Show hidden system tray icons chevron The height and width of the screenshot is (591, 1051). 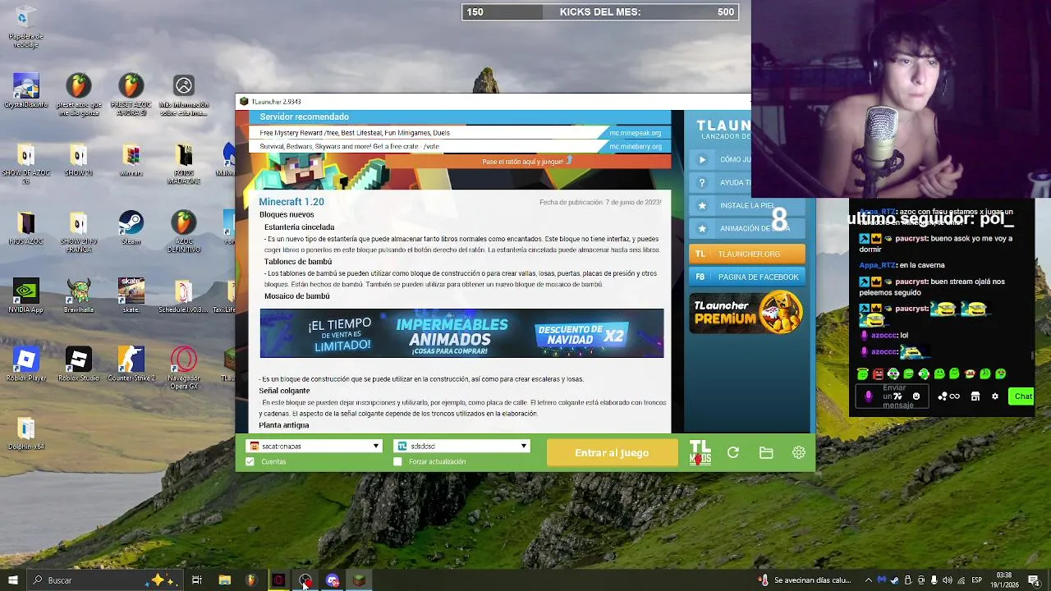point(868,580)
